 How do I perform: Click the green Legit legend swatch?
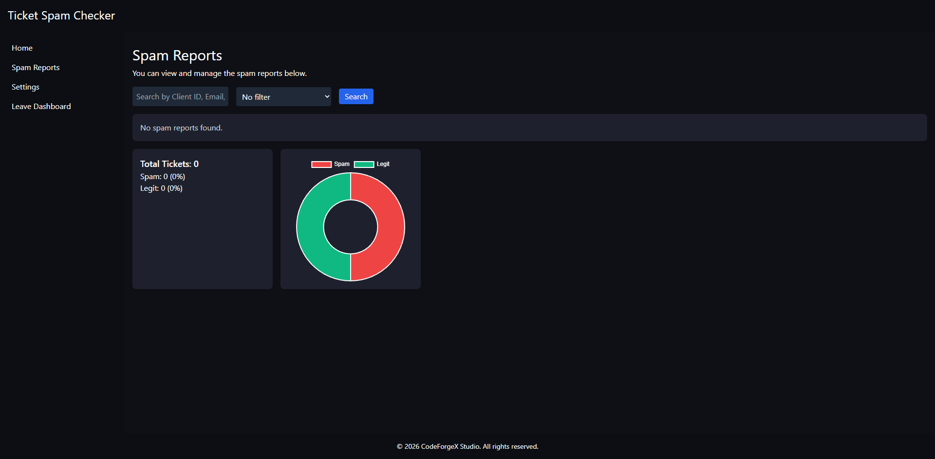[364, 165]
